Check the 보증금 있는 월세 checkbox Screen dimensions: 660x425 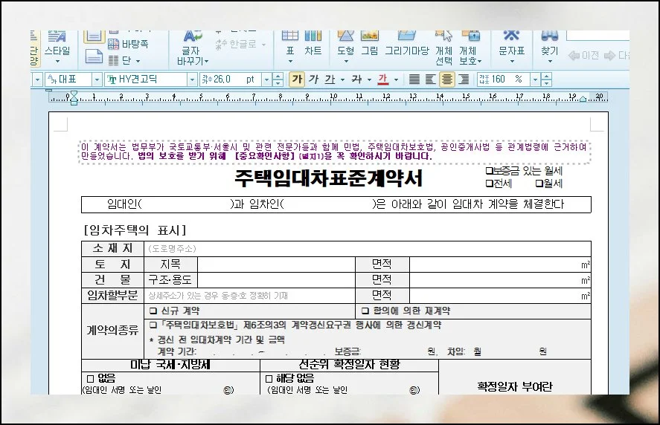(489, 171)
